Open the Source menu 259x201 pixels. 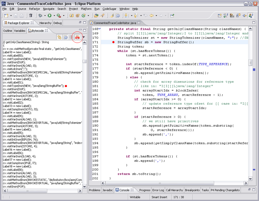click(22, 9)
